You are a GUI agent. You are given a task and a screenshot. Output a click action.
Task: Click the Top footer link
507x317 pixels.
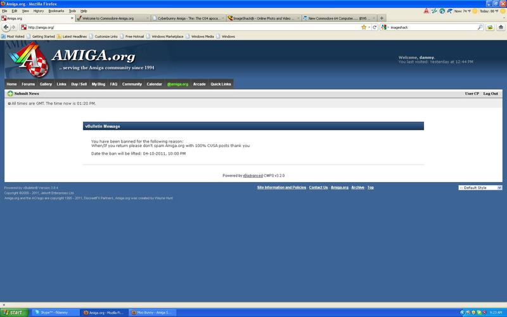pos(371,188)
